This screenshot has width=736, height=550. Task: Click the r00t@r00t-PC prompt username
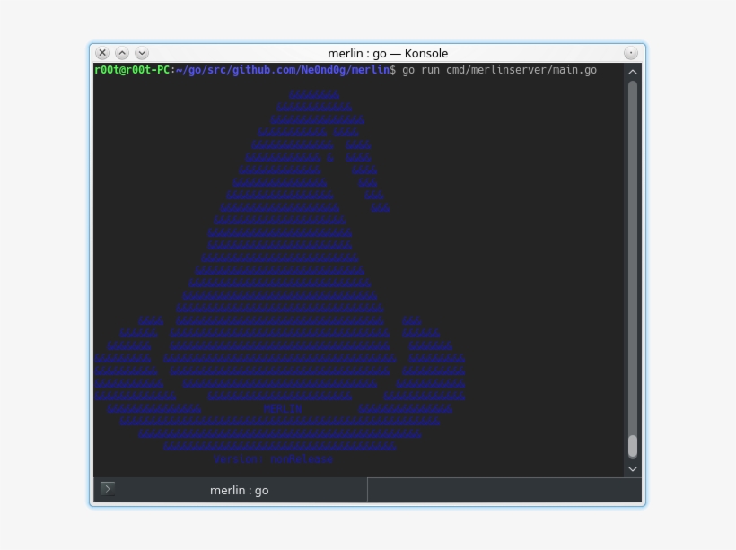tap(132, 70)
